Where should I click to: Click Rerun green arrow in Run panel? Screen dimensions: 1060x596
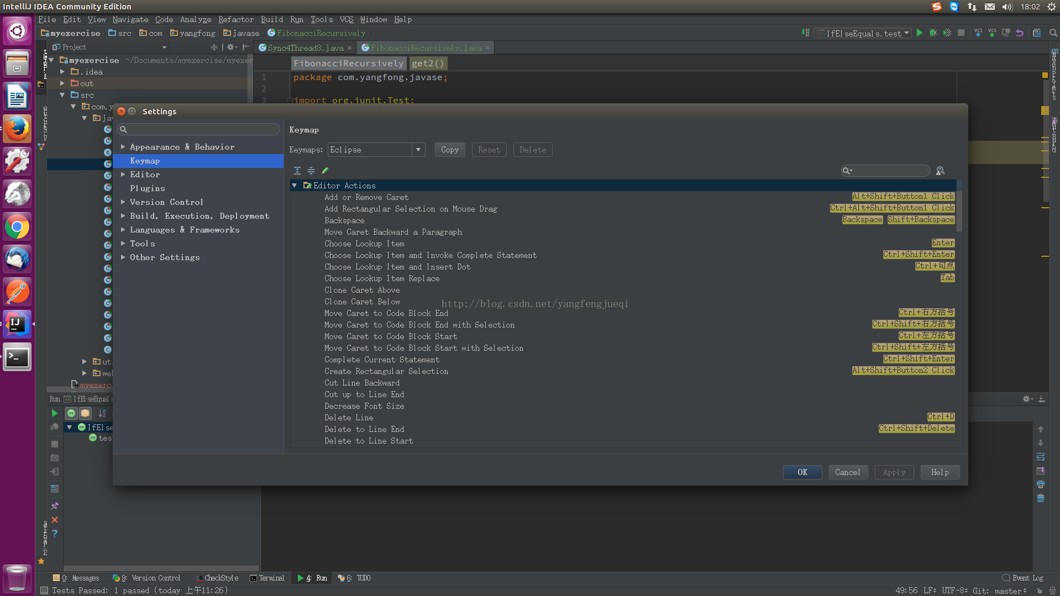(x=54, y=413)
